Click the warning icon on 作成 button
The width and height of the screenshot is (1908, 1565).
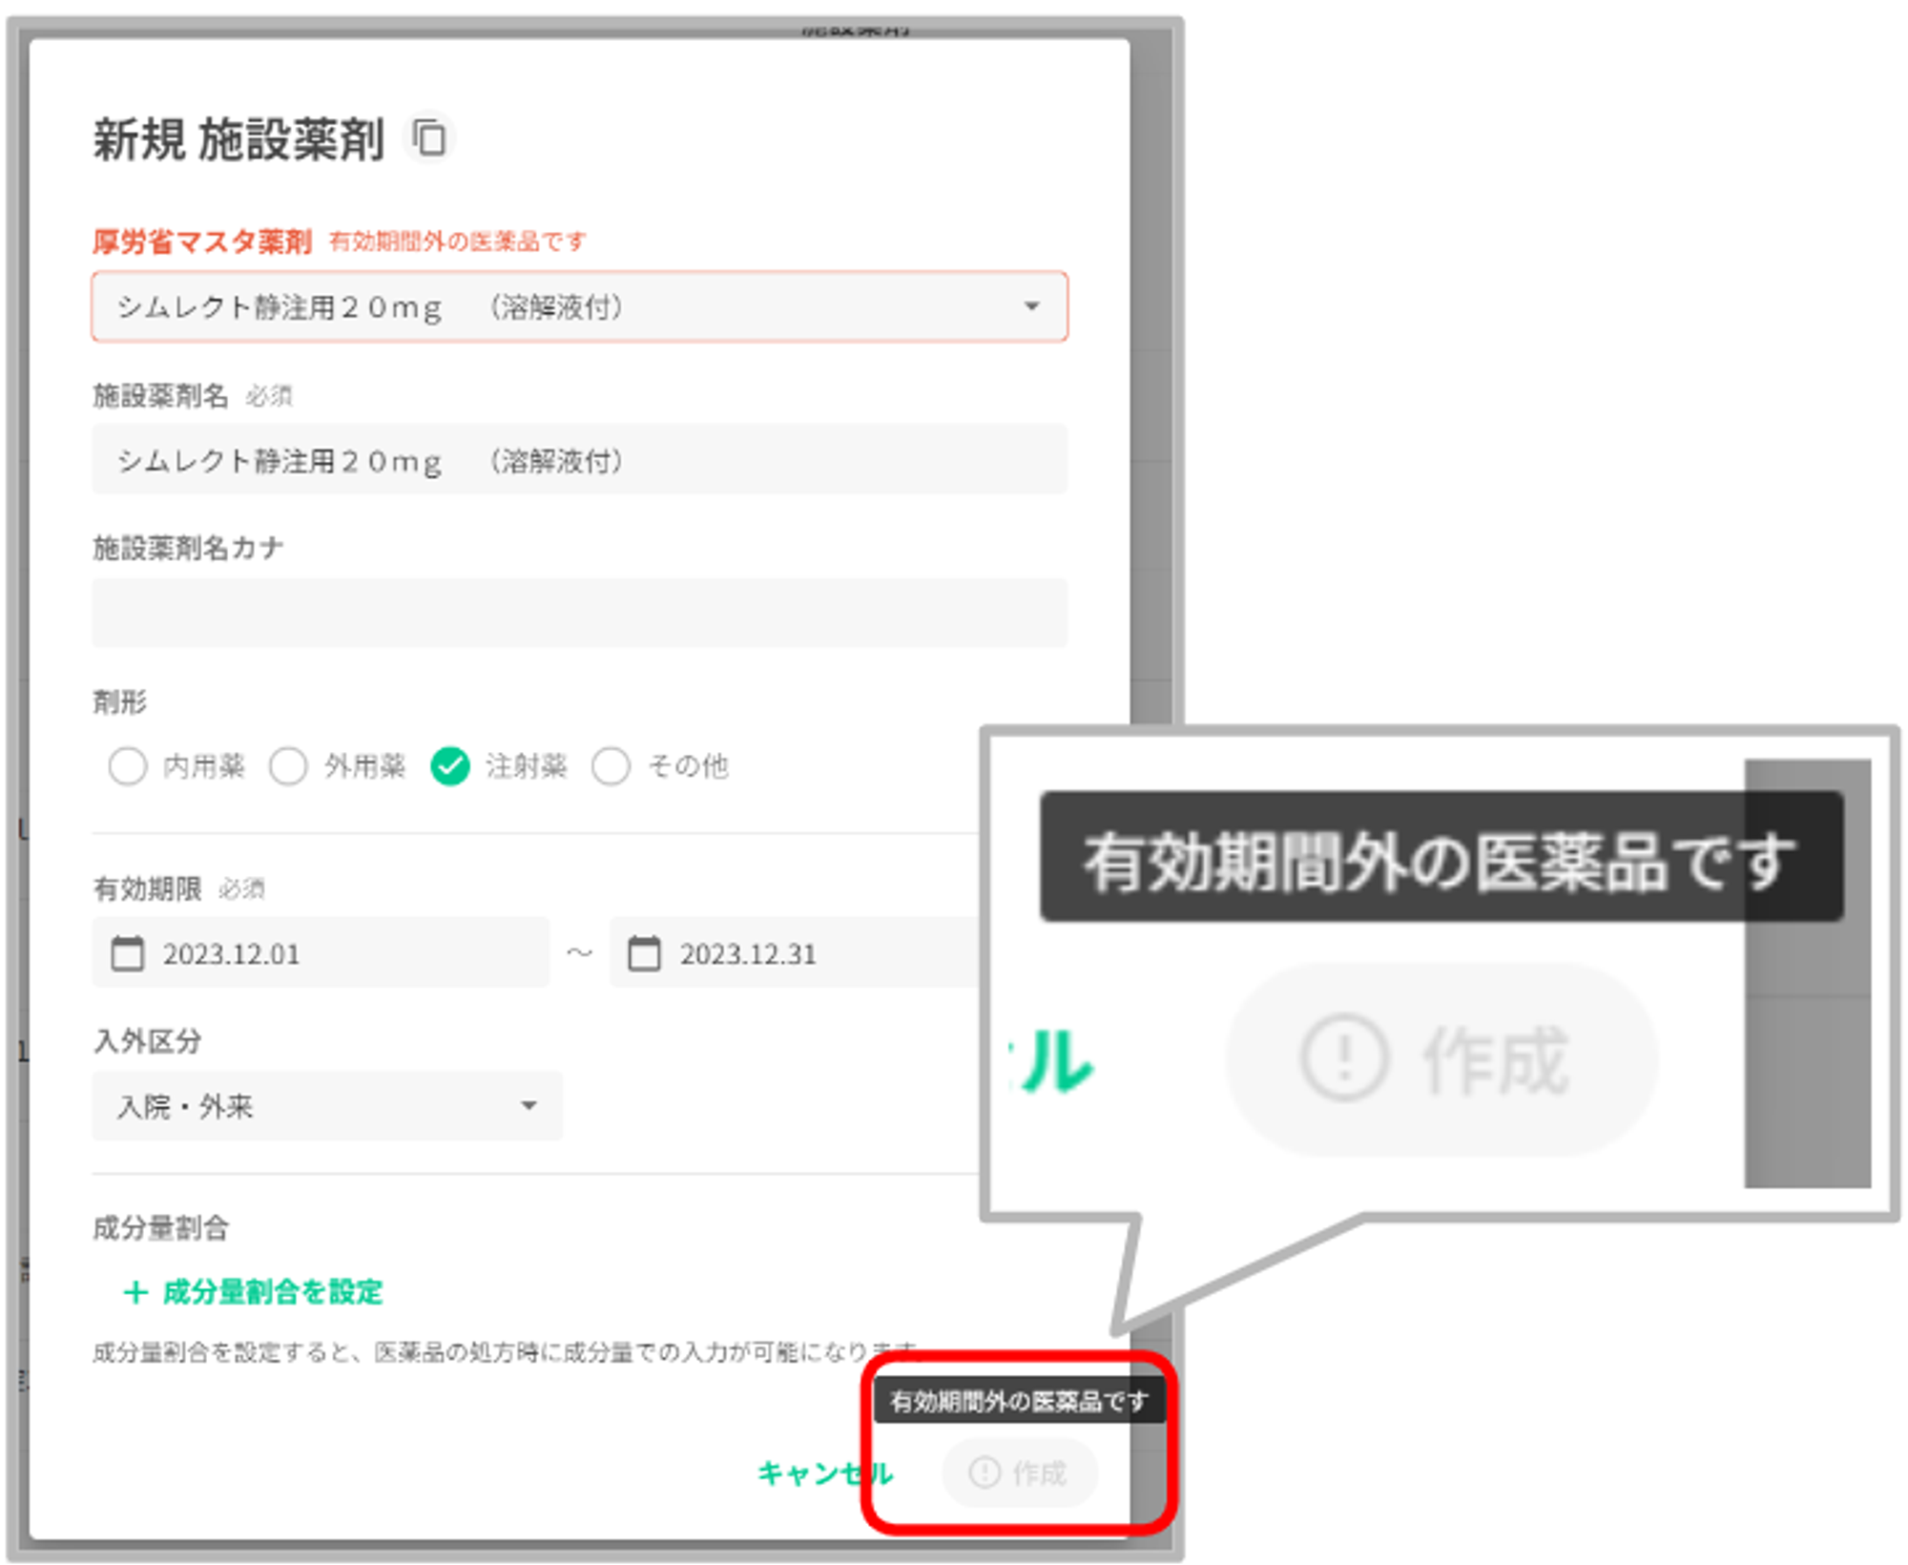985,1471
